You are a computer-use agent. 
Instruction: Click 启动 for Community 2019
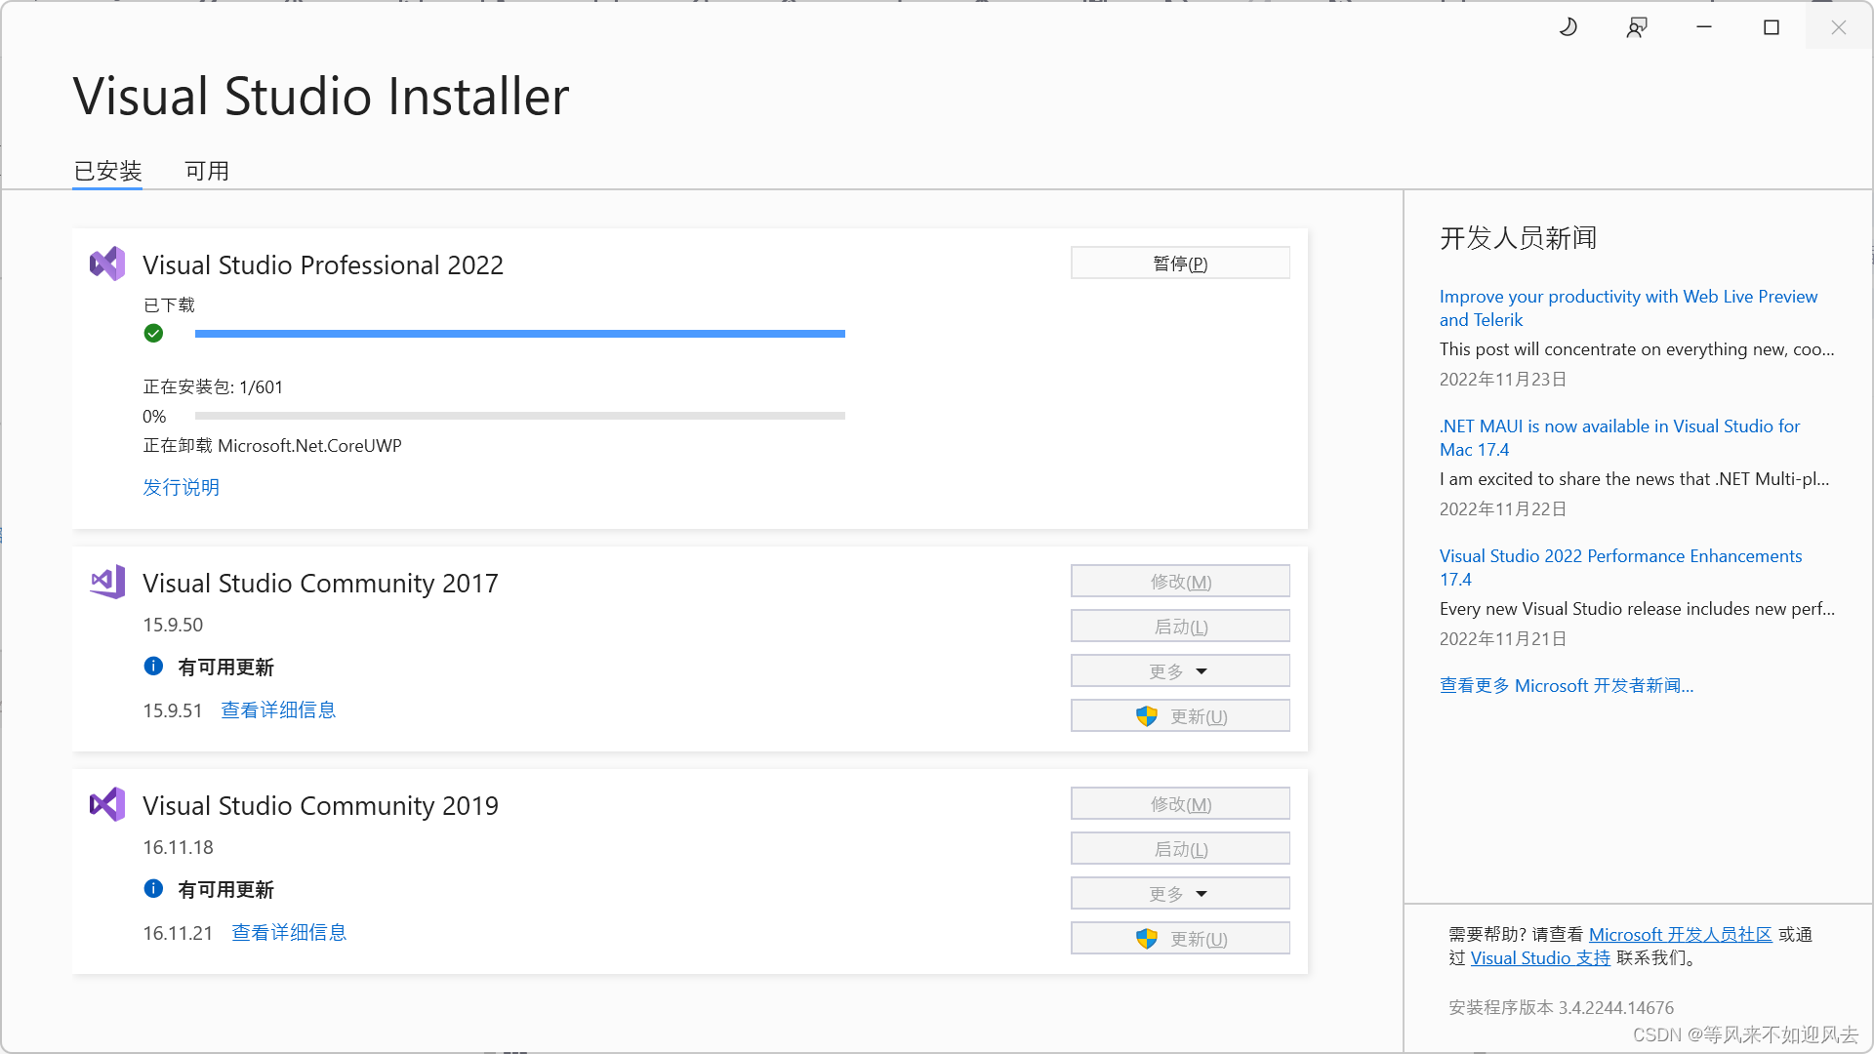(x=1180, y=849)
